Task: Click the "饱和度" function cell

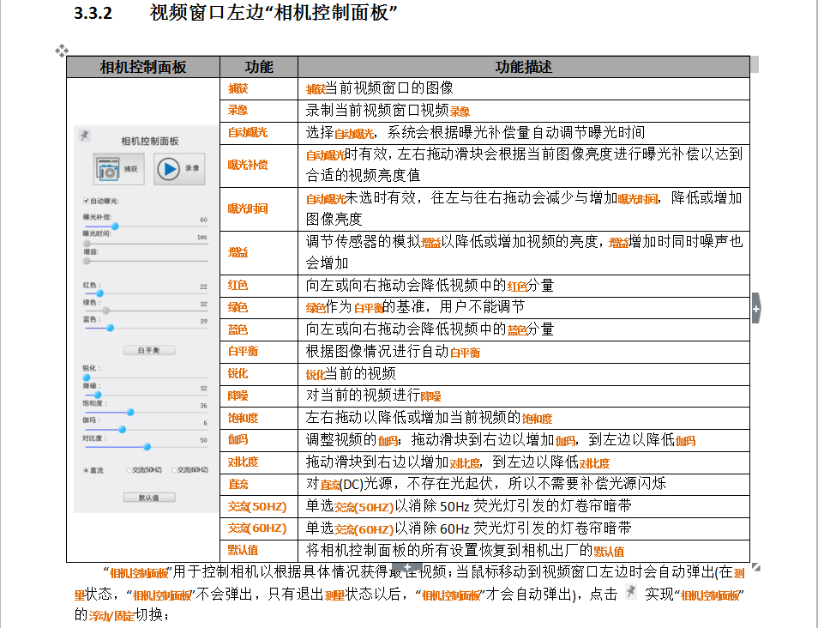Action: 259,418
